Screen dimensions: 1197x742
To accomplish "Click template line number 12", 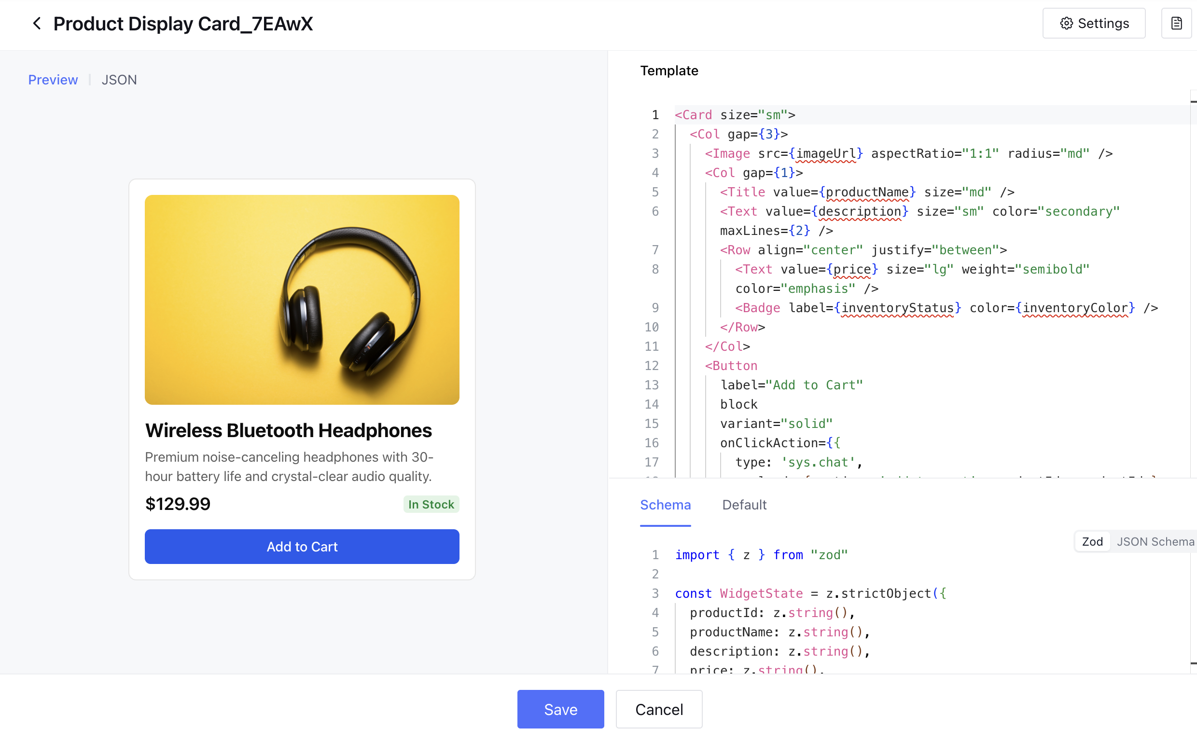I will coord(652,366).
